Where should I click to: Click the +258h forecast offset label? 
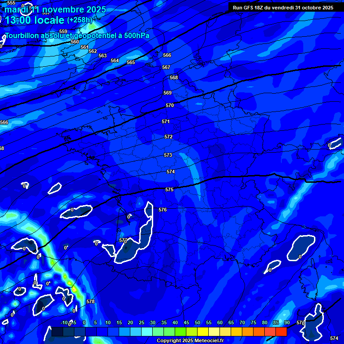click(x=80, y=20)
